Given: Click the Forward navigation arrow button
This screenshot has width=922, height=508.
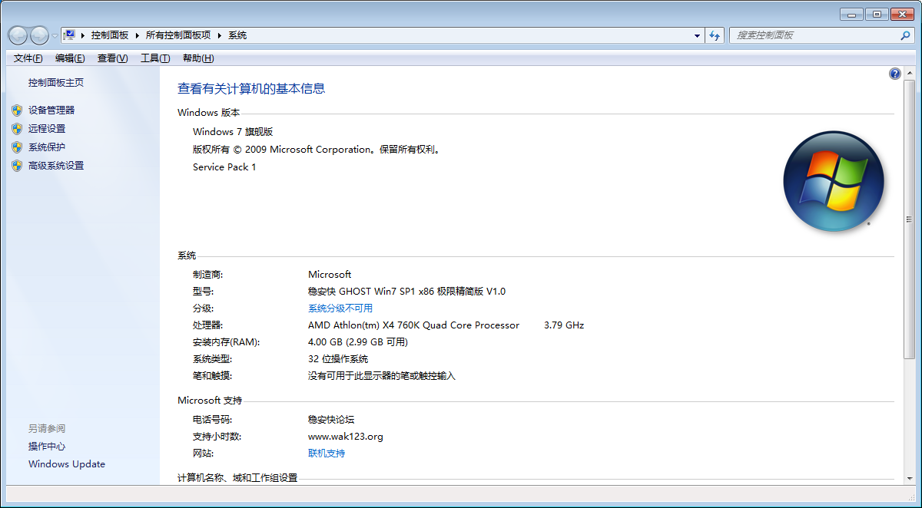Looking at the screenshot, I should (x=39, y=35).
